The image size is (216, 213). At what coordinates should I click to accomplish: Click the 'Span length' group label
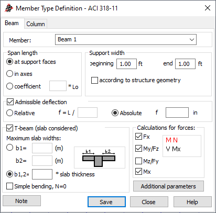[x=23, y=53]
